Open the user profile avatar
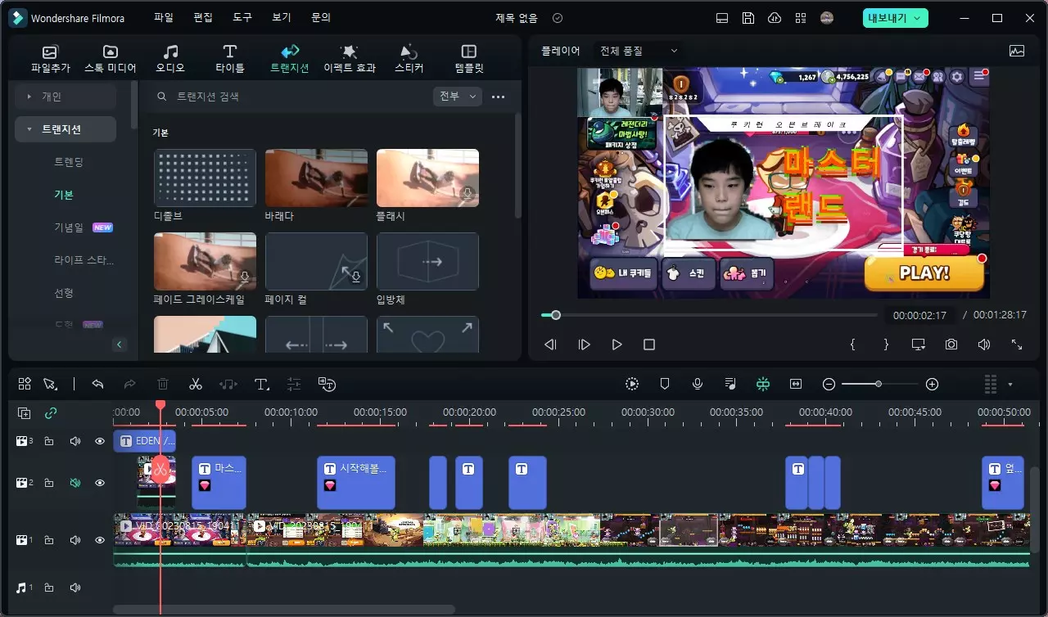This screenshot has height=617, width=1048. (x=827, y=18)
